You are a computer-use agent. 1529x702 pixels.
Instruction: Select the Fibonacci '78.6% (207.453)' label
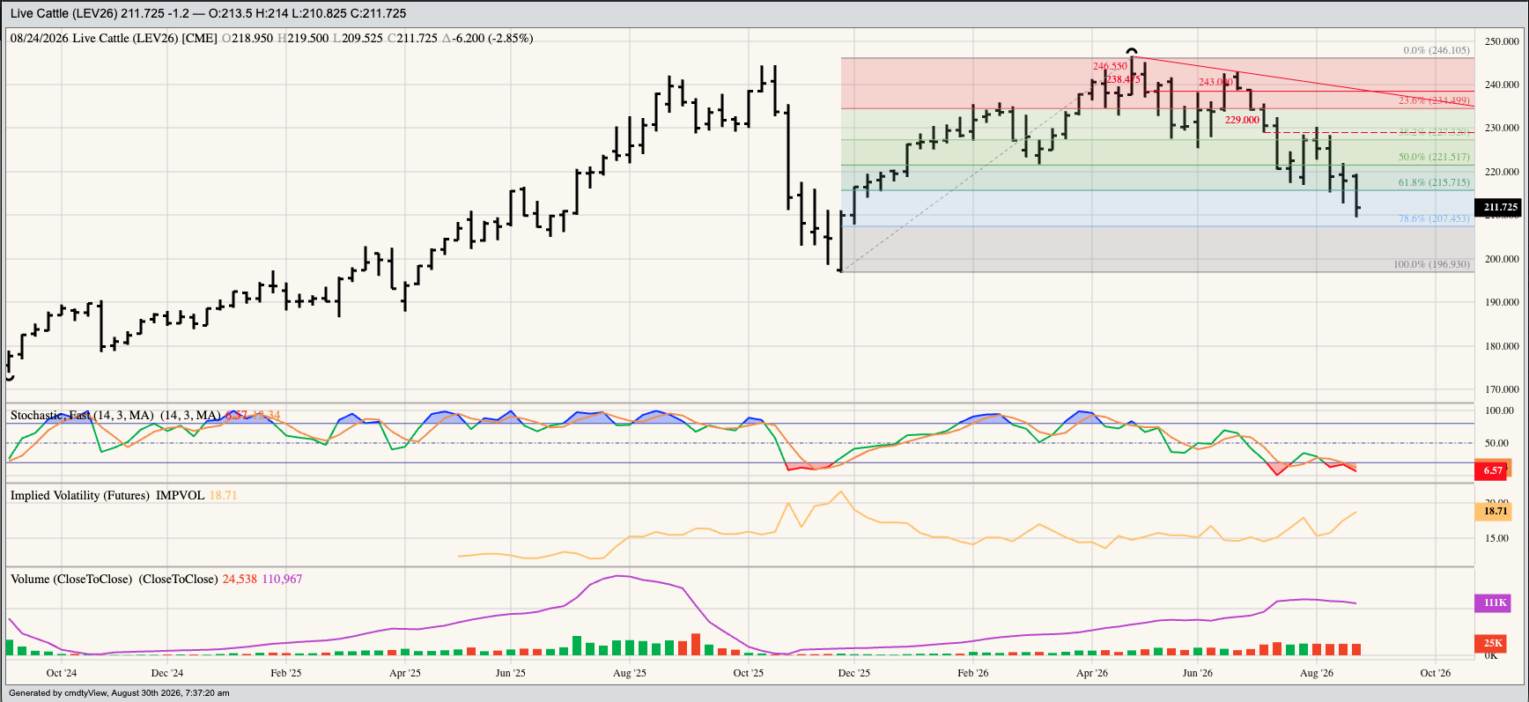pyautogui.click(x=1434, y=218)
